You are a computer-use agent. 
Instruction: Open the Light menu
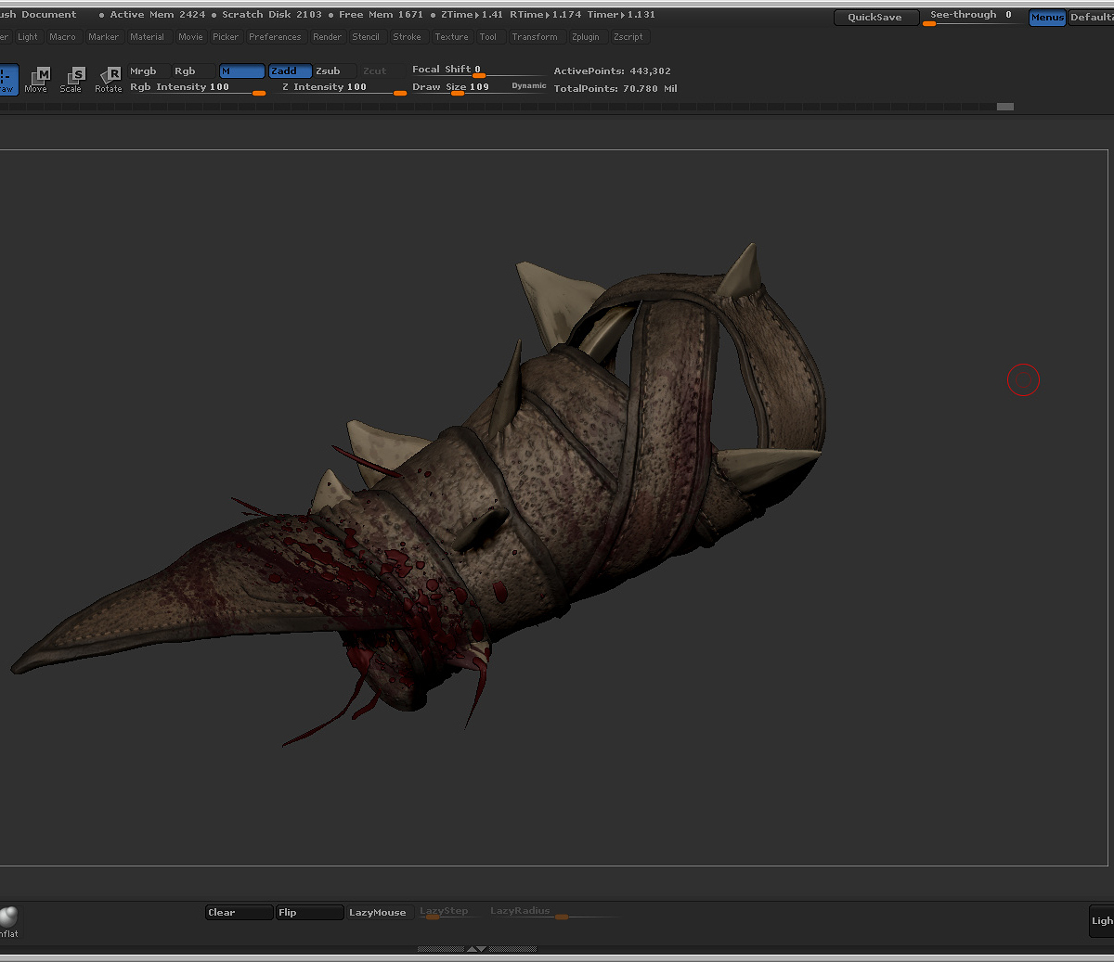28,37
